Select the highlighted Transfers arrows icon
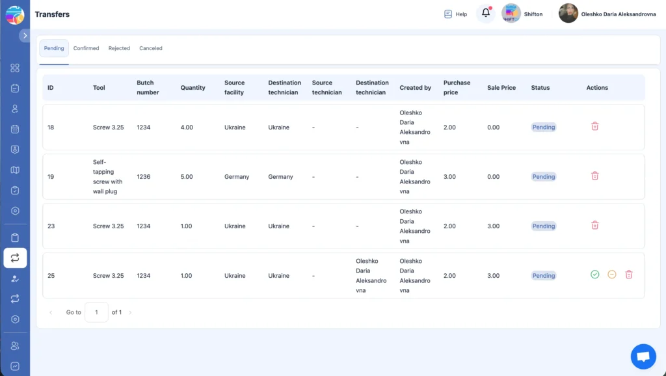The height and width of the screenshot is (376, 666). tap(15, 258)
